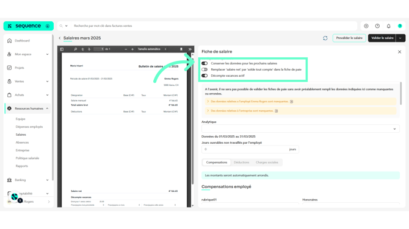Open Salaires in sidebar
The height and width of the screenshot is (229, 409).
click(x=21, y=135)
